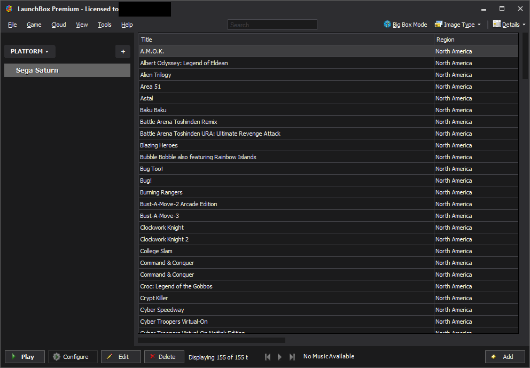Click the Displaying 155 of 155 status text

click(218, 357)
